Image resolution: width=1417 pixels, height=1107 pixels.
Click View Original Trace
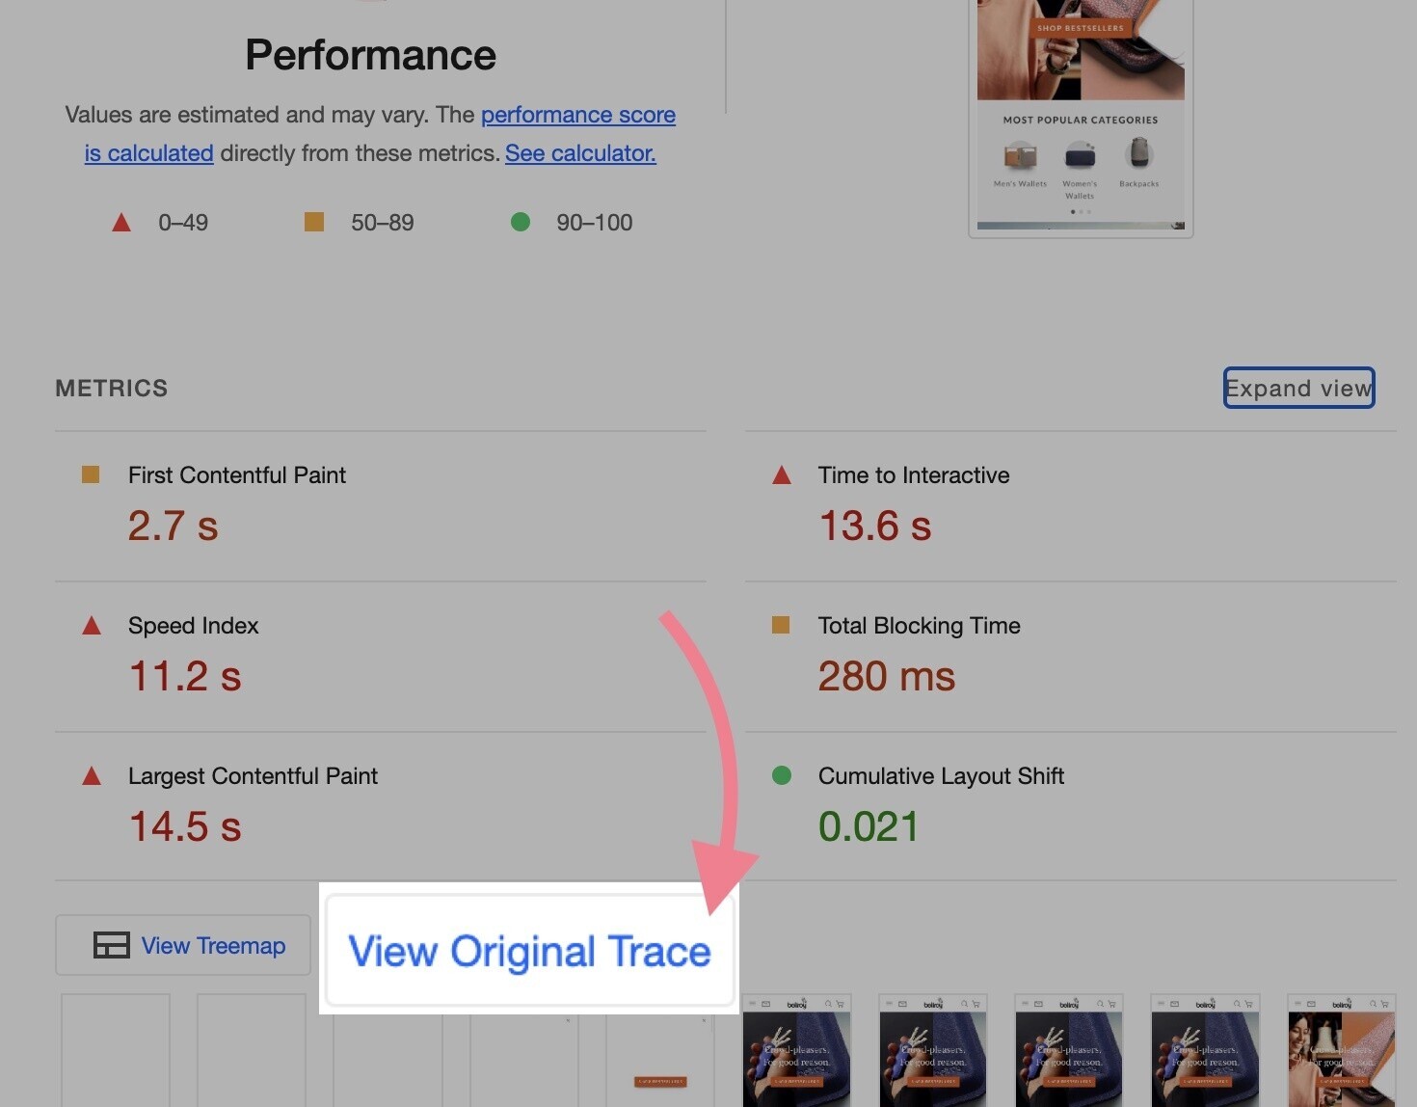pyautogui.click(x=529, y=951)
